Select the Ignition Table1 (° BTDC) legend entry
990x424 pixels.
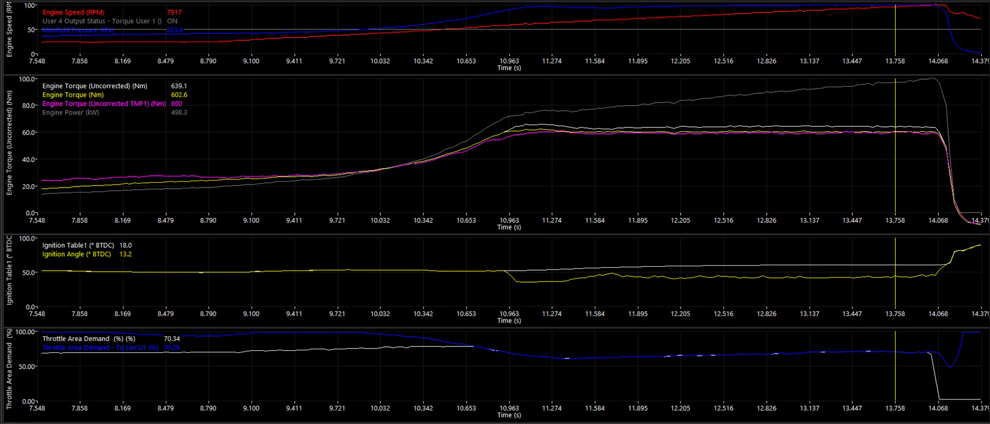[78, 245]
